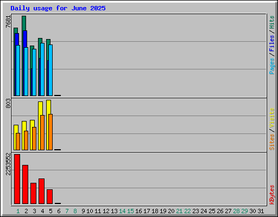Click day 6 on the x-axis
Image resolution: width=278 pixels, height=217 pixels.
click(x=59, y=211)
